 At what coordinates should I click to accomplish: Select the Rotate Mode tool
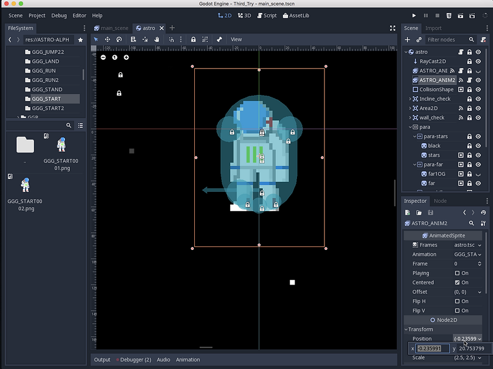(x=119, y=39)
